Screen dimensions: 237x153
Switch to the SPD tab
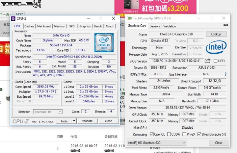pyautogui.click(x=72, y=26)
